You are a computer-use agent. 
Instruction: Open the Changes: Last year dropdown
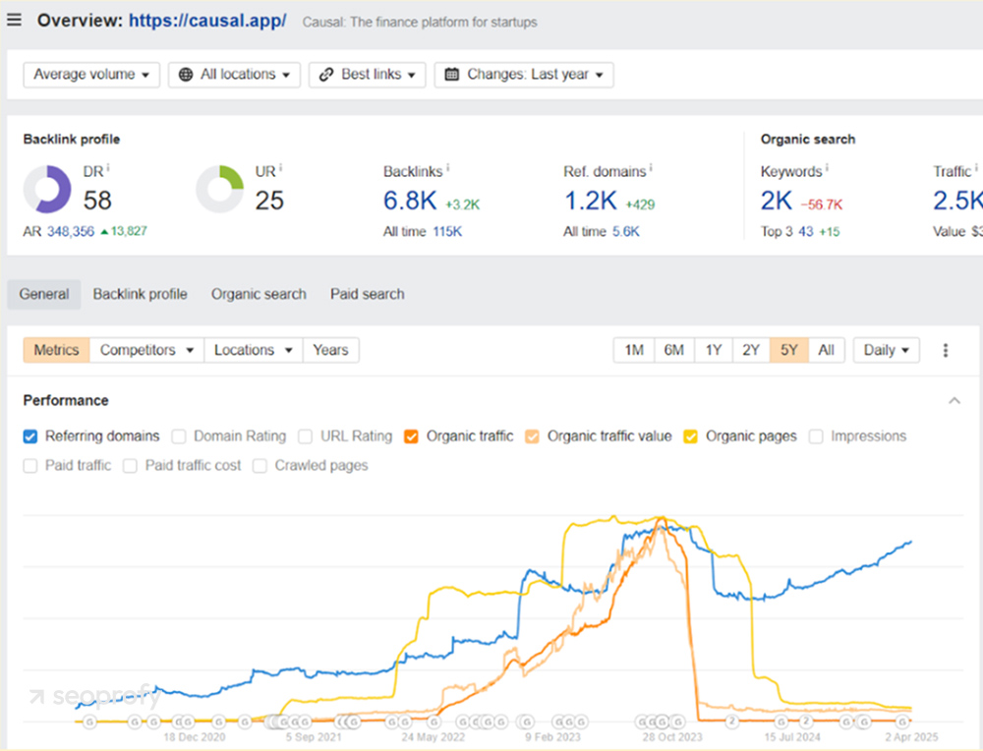pyautogui.click(x=524, y=75)
